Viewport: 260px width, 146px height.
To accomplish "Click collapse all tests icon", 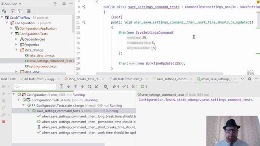I will tap(68, 86).
